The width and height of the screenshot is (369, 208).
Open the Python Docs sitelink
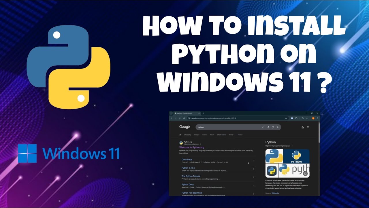188,184
